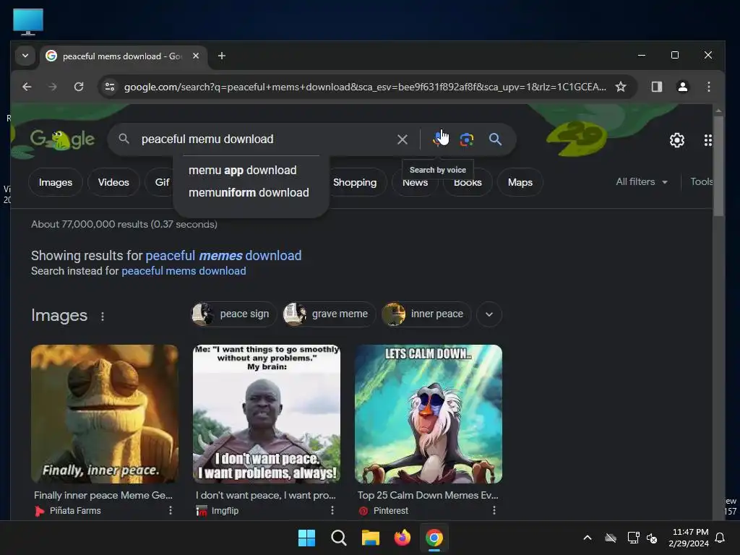Expand the Chrome tab search dropdown
The image size is (740, 555).
25,56
